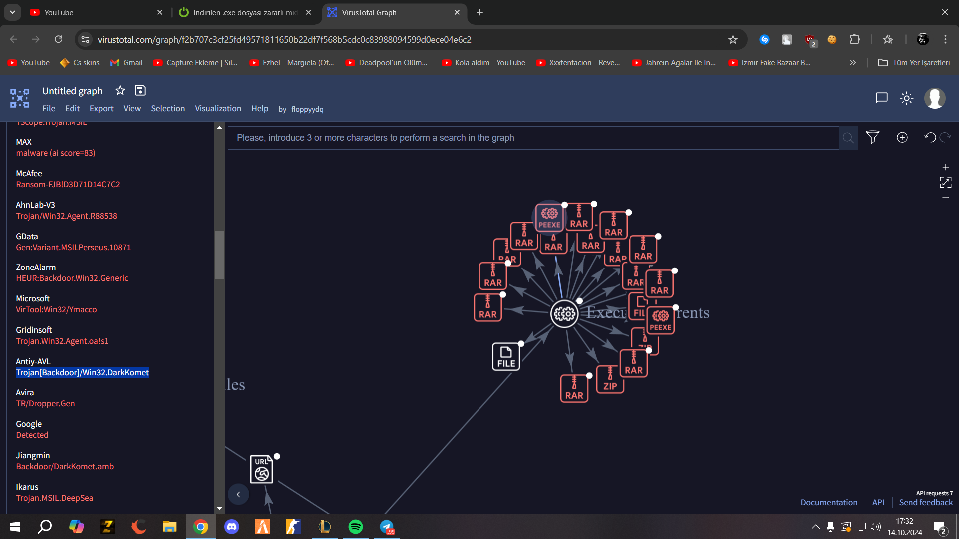The width and height of the screenshot is (959, 539).
Task: Click the save graph icon
Action: [x=140, y=90]
